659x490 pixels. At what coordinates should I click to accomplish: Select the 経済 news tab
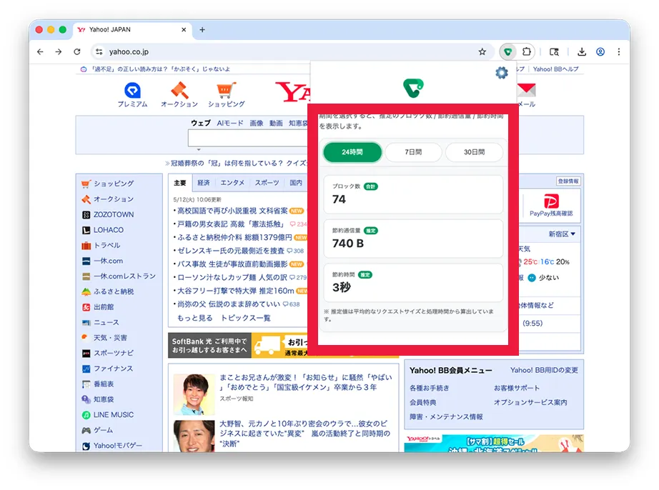204,183
